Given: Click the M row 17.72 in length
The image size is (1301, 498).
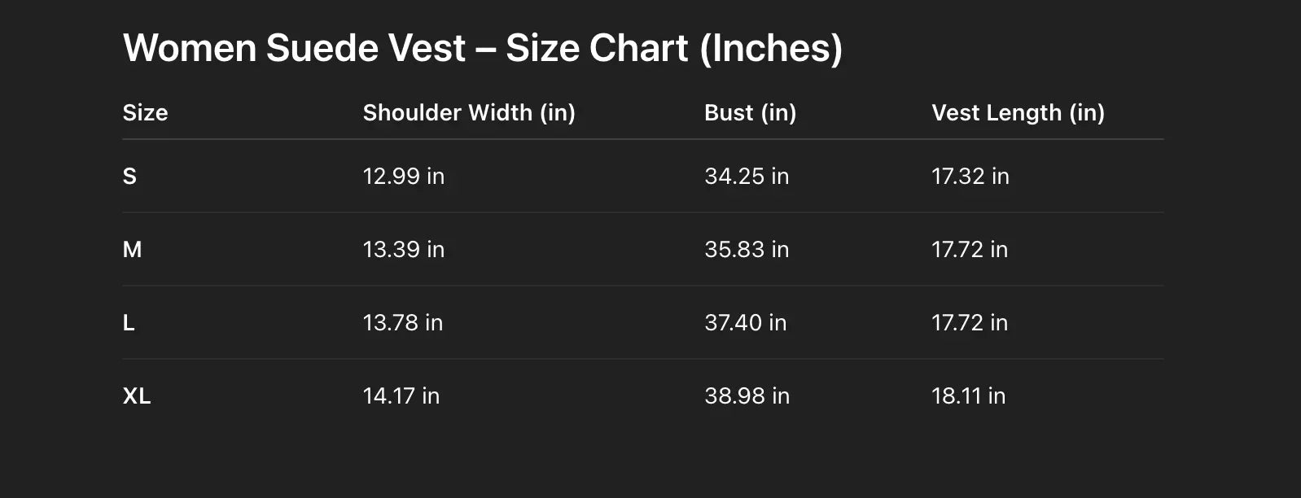Looking at the screenshot, I should [x=970, y=250].
